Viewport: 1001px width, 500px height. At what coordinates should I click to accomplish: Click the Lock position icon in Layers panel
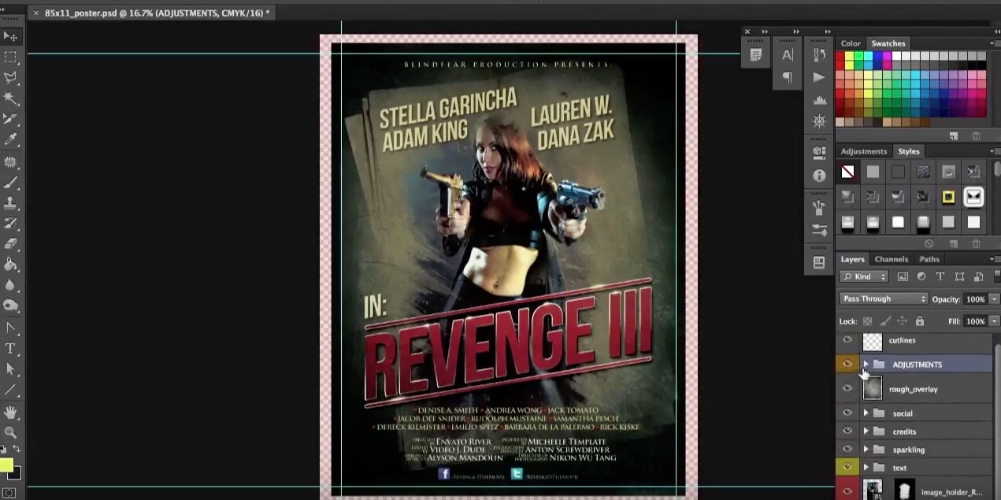902,320
